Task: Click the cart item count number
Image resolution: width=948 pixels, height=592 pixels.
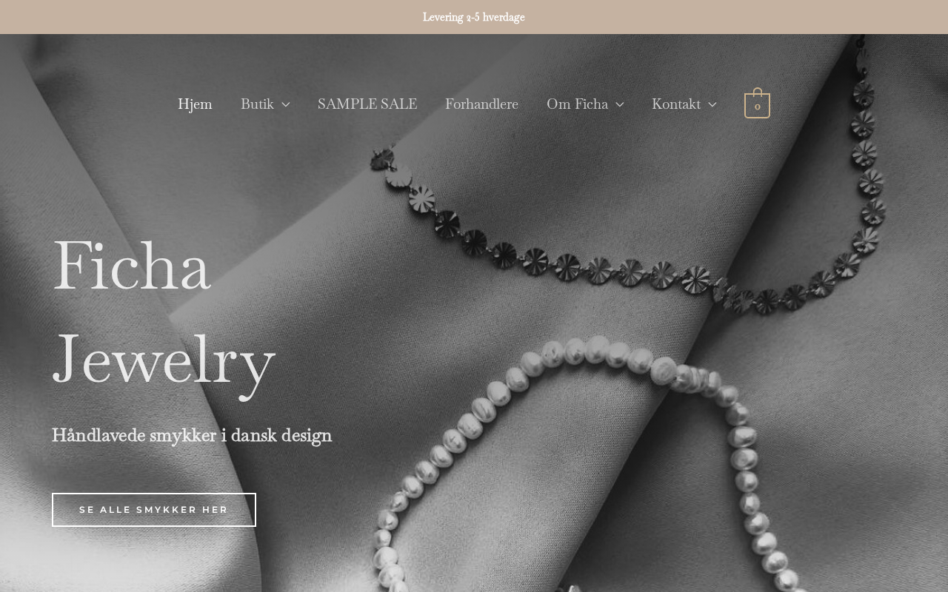Action: tap(757, 107)
